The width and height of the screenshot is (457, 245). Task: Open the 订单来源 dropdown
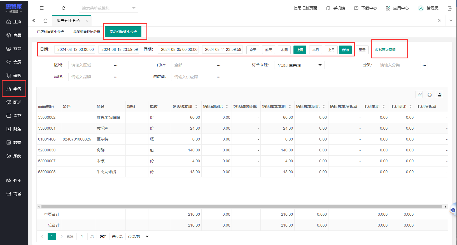299,65
